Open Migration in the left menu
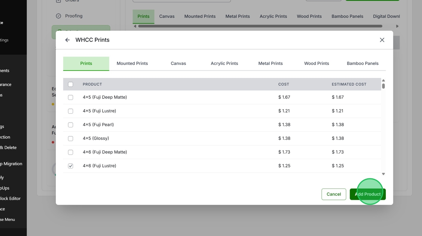Viewport: 422px width, 236px height. [x=11, y=164]
